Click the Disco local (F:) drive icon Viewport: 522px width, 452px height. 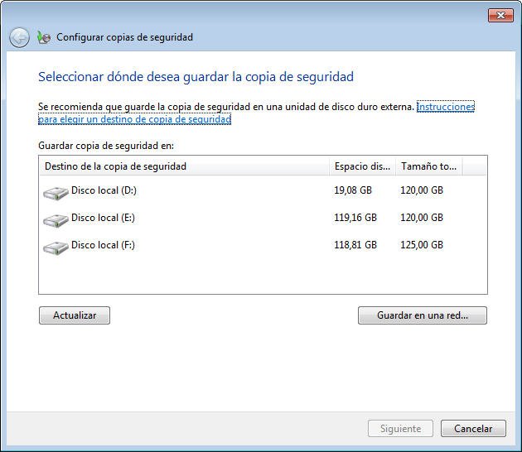pos(56,247)
